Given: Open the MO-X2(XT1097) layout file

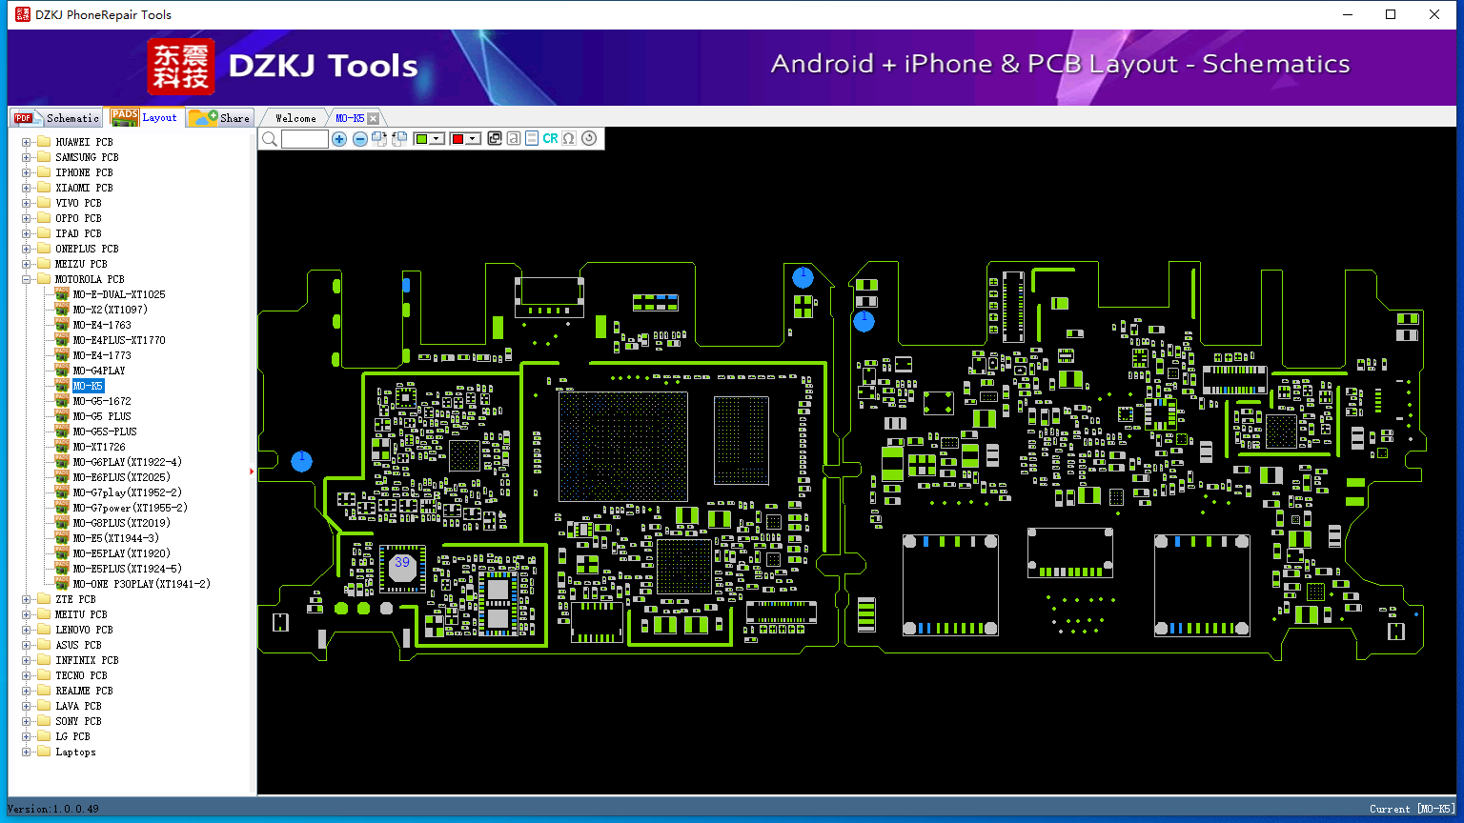Looking at the screenshot, I should pos(111,310).
